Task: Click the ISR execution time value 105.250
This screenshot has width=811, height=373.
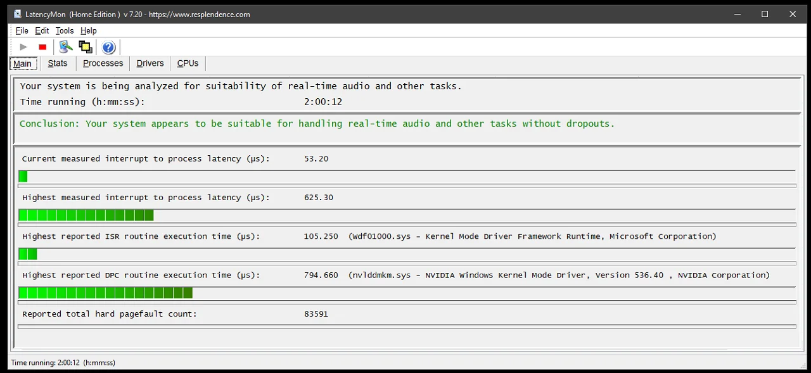Action: [321, 236]
